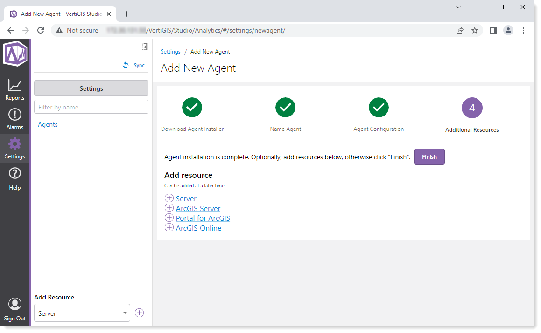Bookmark this page with star icon

475,30
